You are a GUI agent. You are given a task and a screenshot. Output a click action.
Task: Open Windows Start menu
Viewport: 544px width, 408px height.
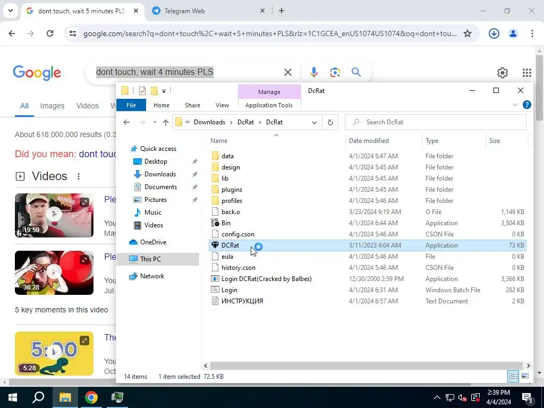pyautogui.click(x=13, y=397)
